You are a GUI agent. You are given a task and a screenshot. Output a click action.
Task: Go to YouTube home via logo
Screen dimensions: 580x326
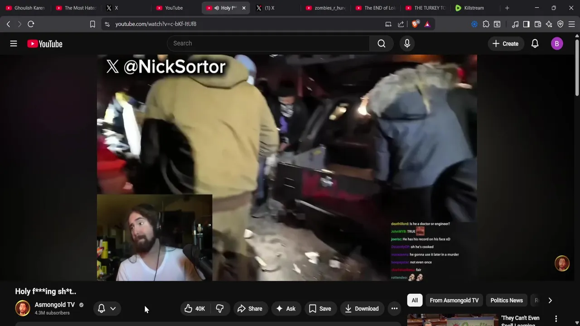pos(44,43)
